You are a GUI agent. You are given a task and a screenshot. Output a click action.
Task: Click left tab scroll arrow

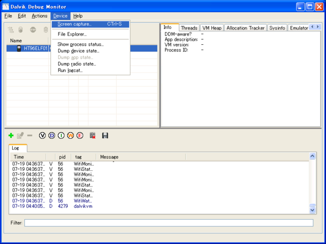pos(312,27)
